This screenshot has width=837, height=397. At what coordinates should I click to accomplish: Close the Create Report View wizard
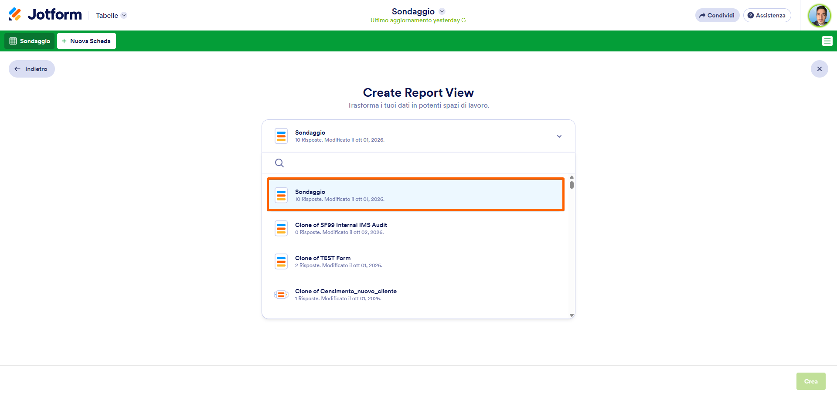coord(819,69)
